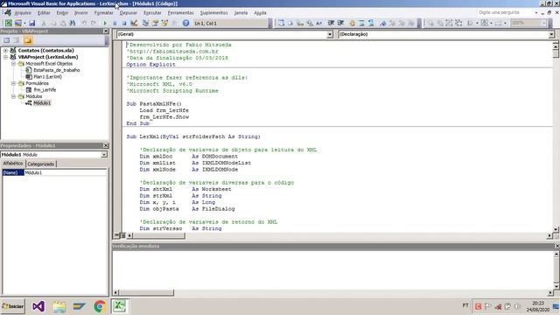This screenshot has height=315, width=560.
Task: Select Plan1 (LerXml) in project tree
Action: tap(47, 77)
